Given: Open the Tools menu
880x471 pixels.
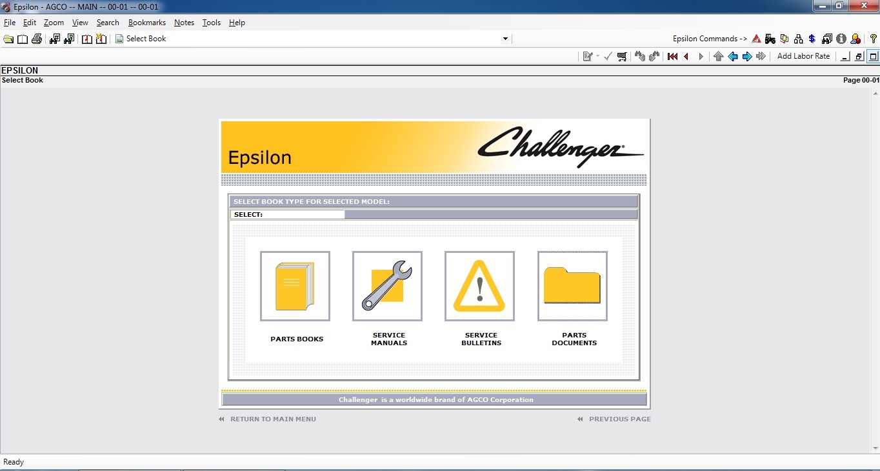Looking at the screenshot, I should point(212,23).
